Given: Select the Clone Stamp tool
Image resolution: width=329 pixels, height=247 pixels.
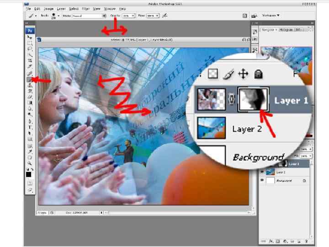Looking at the screenshot, I should (x=30, y=85).
